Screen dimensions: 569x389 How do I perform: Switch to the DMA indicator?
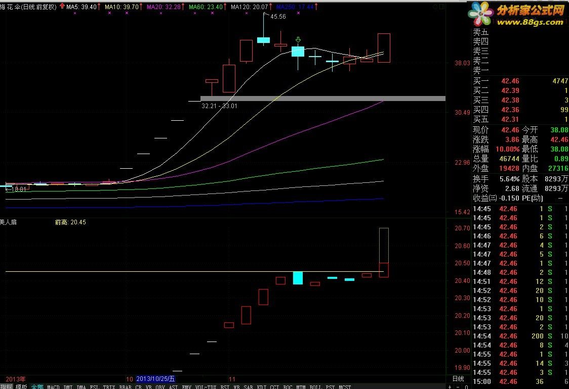pyautogui.click(x=82, y=387)
